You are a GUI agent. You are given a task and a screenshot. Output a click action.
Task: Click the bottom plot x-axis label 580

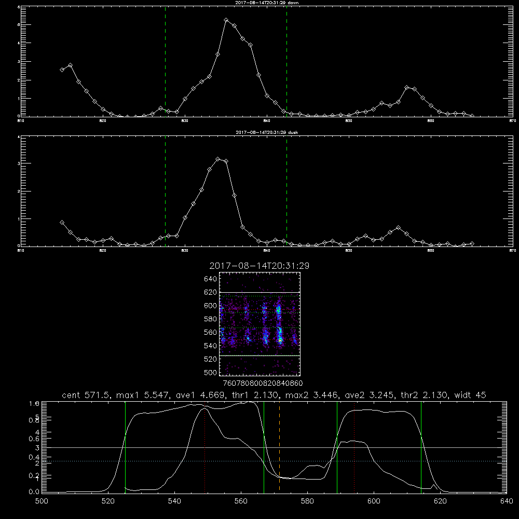tap(307, 501)
